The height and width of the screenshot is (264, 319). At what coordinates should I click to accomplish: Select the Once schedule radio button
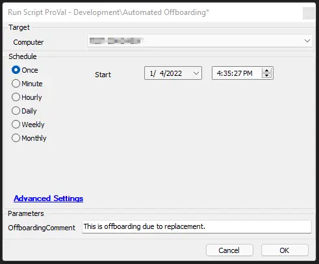[x=16, y=70]
